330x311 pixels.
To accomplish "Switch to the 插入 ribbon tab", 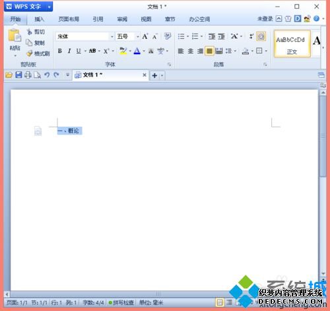I will click(x=40, y=19).
